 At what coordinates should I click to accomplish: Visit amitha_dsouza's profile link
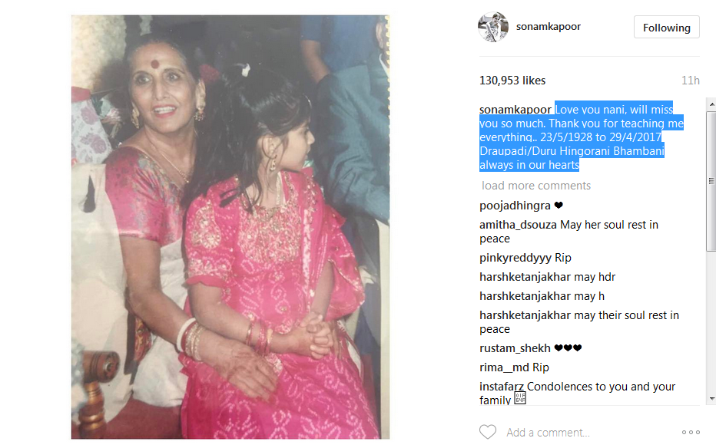(518, 225)
